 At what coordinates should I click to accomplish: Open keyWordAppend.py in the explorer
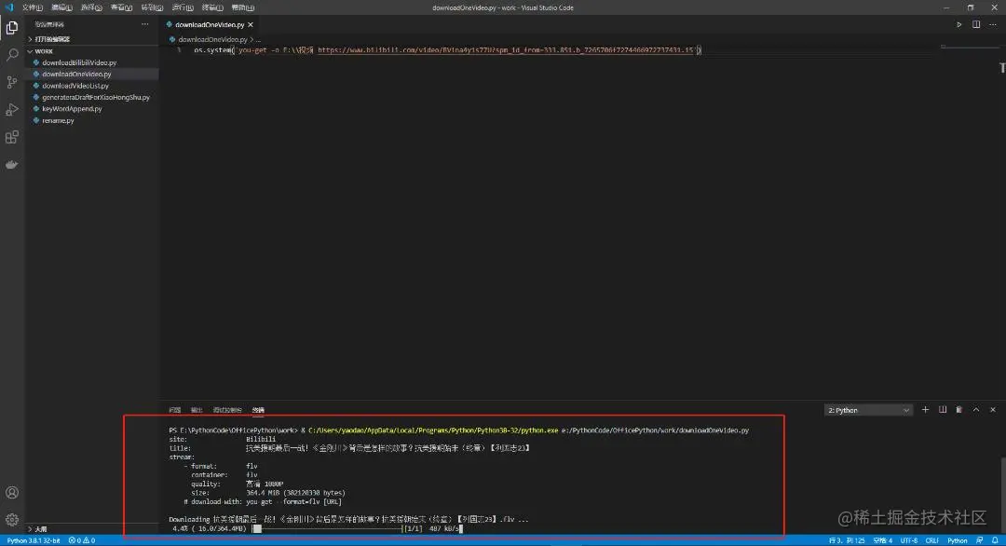72,109
